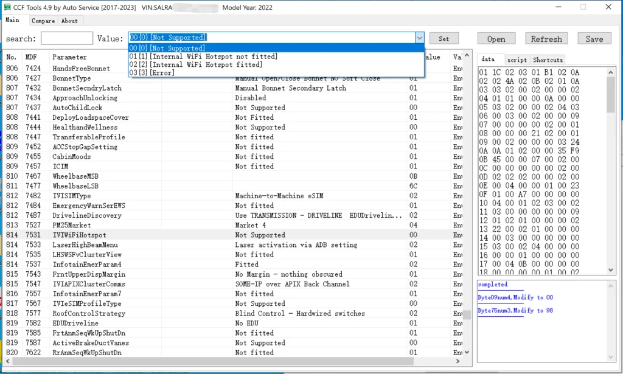The height and width of the screenshot is (374, 623).
Task: Choose Internal WiFi Hotspot not fitted option
Action: click(276, 57)
